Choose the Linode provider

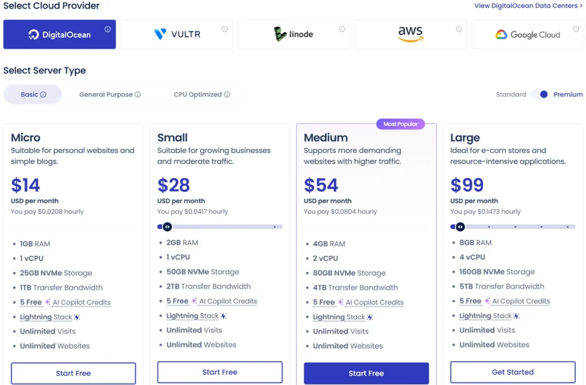294,34
